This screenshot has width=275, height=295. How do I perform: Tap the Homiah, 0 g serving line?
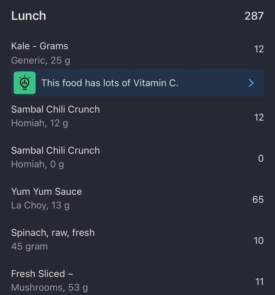[x=37, y=164]
